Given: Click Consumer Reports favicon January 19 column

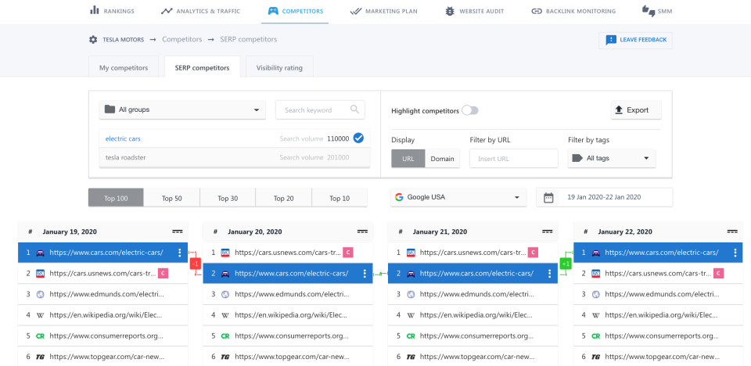Looking at the screenshot, I should 41,337.
